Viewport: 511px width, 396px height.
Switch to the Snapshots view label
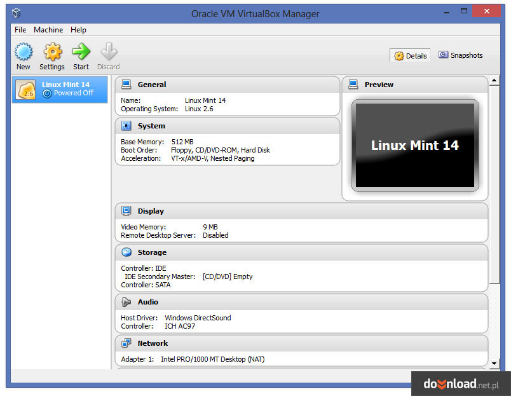[467, 55]
